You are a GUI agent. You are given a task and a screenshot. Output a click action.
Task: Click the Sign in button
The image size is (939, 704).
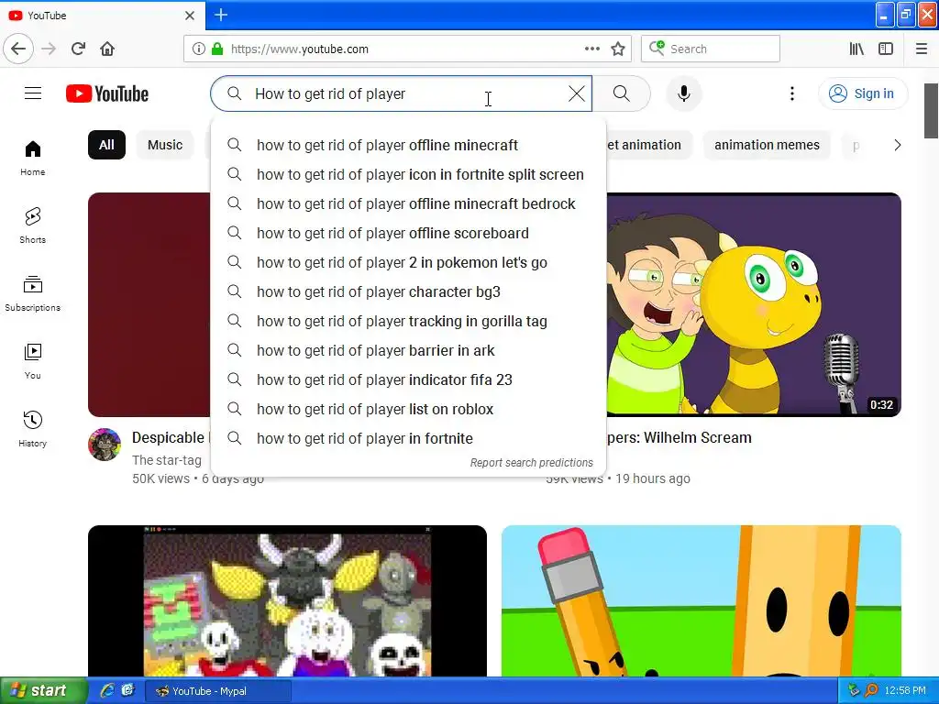pyautogui.click(x=863, y=93)
